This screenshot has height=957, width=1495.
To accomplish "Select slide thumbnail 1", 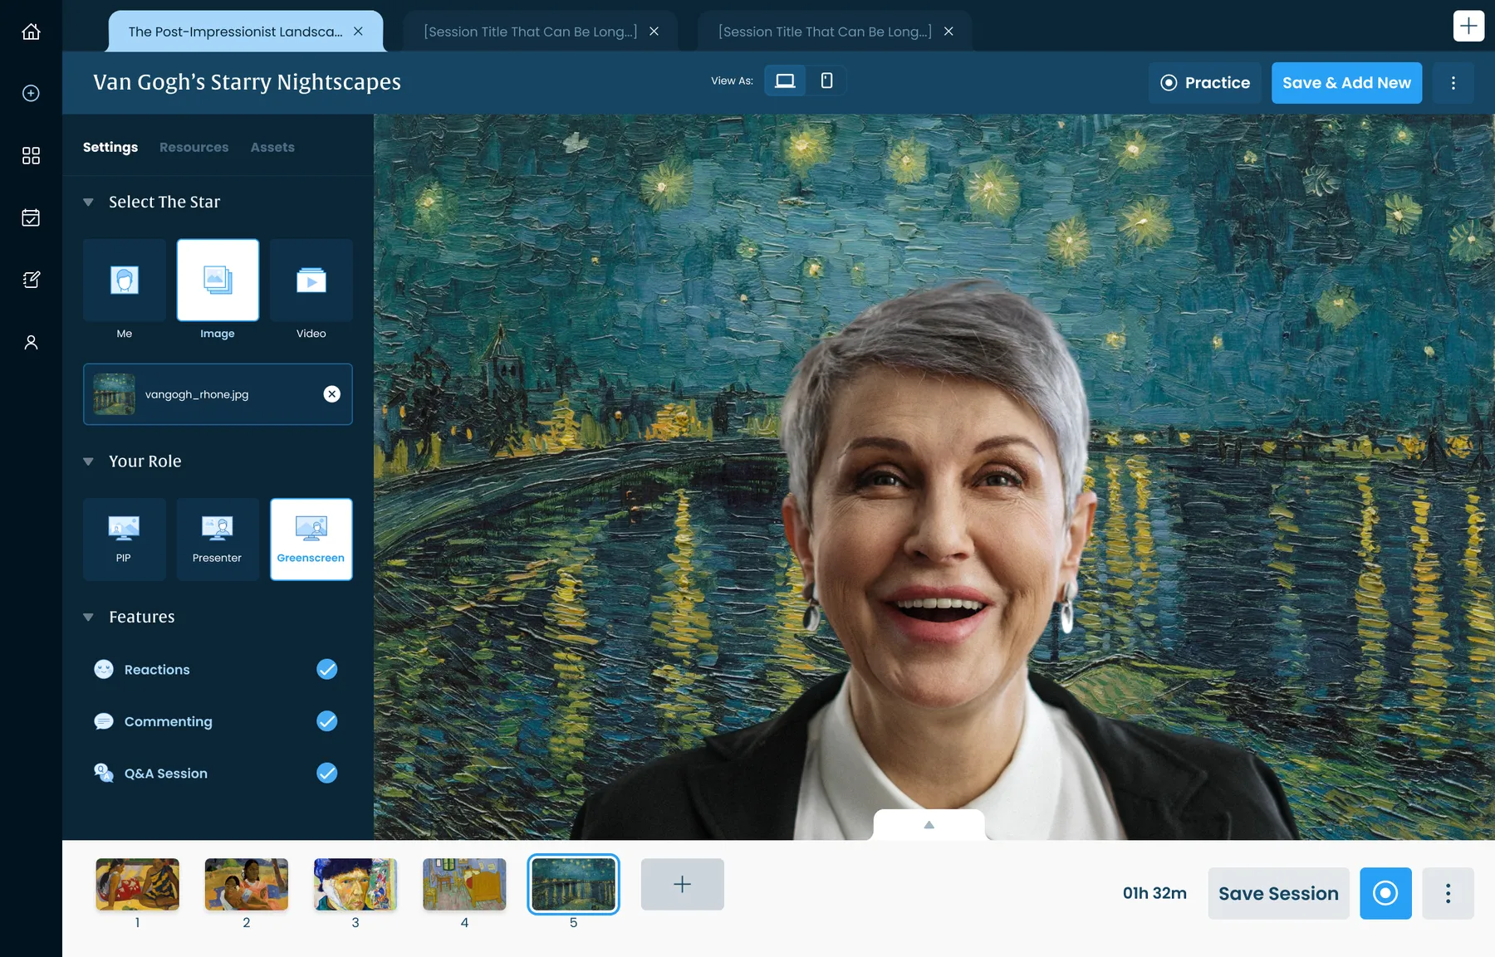I will 138,884.
